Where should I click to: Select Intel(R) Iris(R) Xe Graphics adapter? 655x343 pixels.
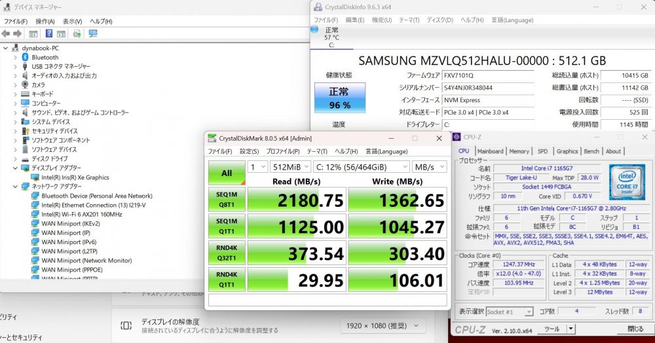[75, 177]
